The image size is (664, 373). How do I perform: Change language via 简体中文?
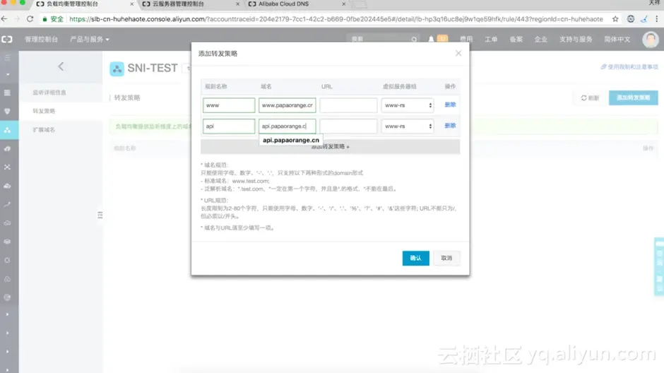click(617, 40)
